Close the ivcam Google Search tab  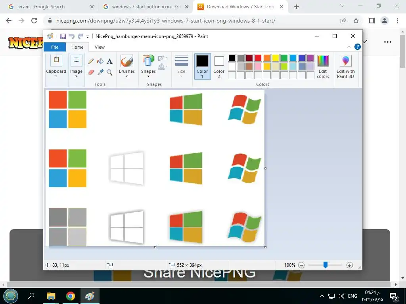92,7
